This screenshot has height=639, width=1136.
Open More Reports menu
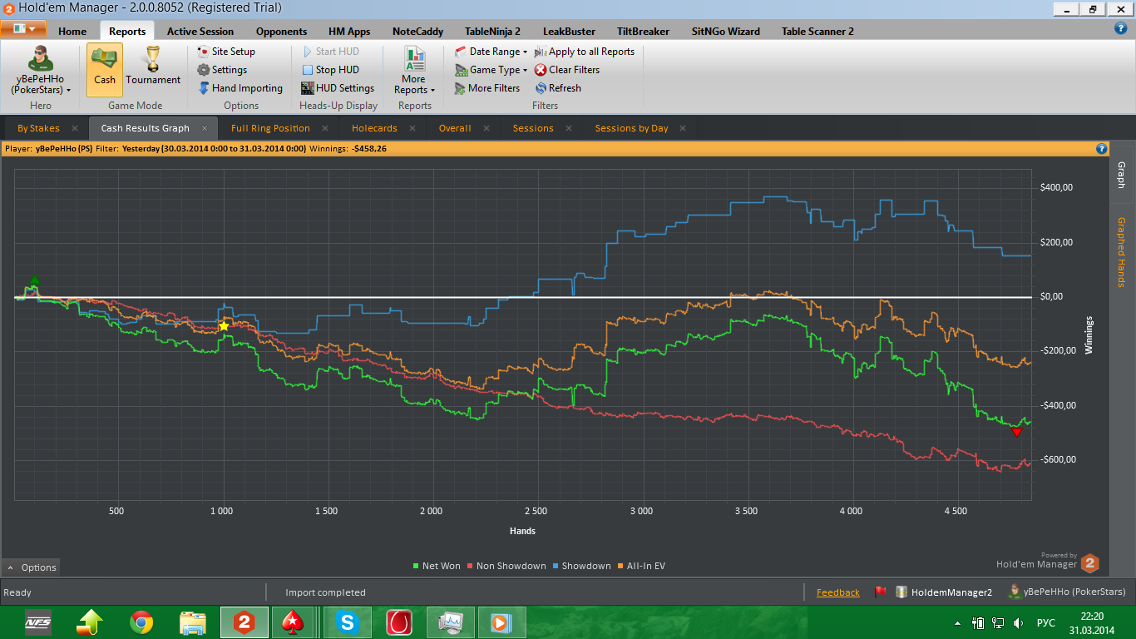[x=414, y=71]
